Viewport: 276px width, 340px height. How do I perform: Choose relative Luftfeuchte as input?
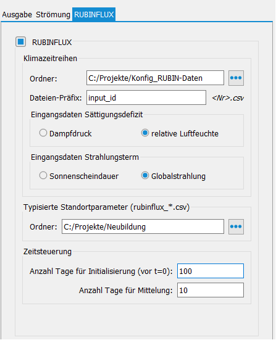[144, 133]
